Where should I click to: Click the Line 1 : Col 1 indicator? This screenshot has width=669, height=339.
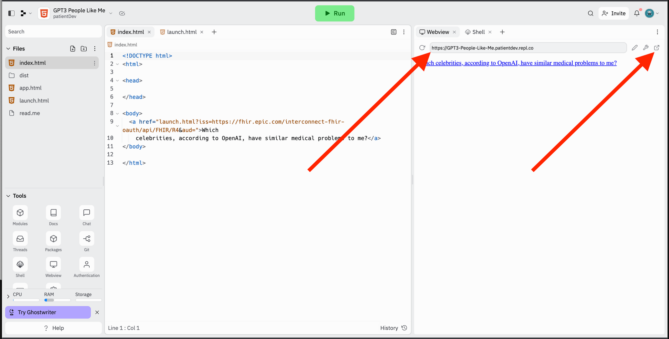pos(124,328)
